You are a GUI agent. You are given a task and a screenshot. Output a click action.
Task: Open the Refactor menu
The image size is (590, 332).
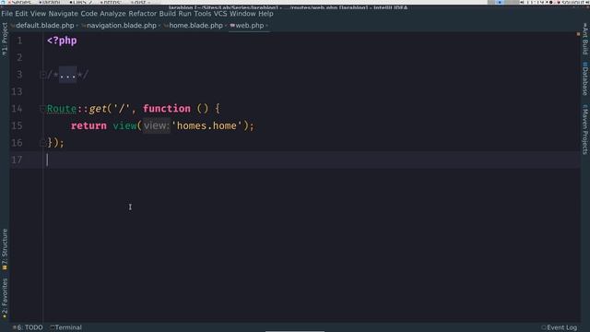tap(142, 14)
